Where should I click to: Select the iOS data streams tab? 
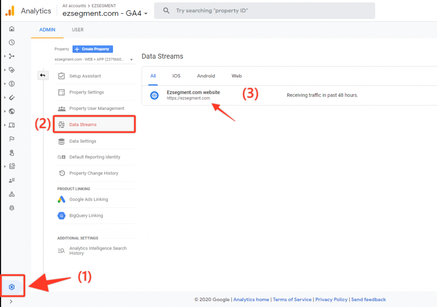pos(176,76)
